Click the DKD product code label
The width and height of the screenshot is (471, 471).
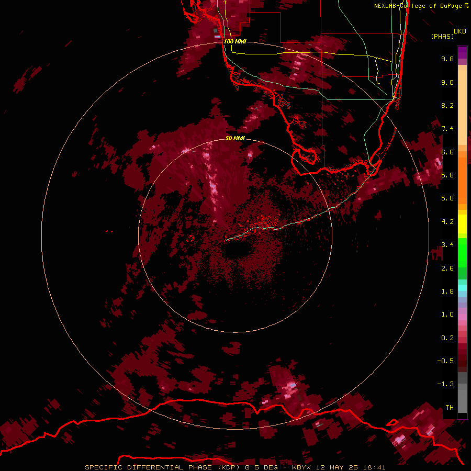point(460,31)
